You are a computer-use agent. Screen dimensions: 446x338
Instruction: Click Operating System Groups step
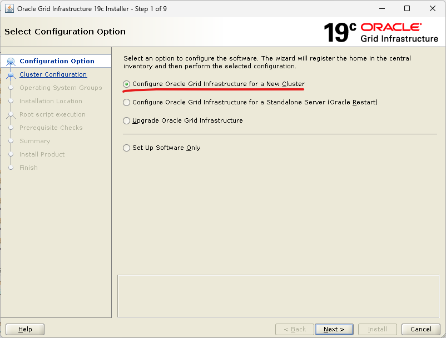tap(61, 88)
